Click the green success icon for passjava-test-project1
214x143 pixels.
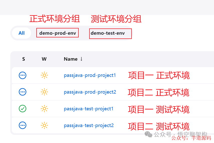[23, 109]
